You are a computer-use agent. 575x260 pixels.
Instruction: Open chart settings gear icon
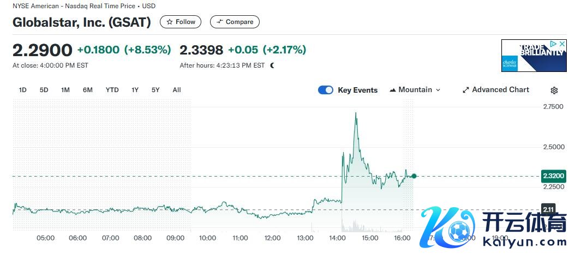point(554,90)
